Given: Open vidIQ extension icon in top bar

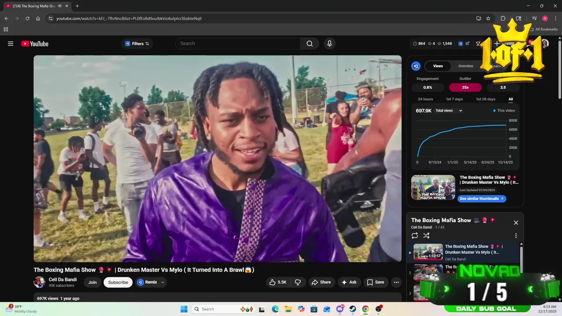Looking at the screenshot, I should coord(460,43).
